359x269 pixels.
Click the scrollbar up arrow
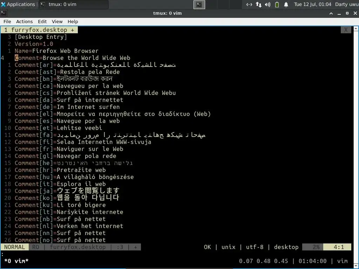click(x=356, y=29)
